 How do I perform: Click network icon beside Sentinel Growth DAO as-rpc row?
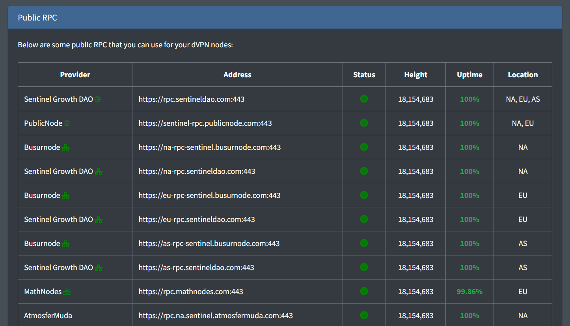[99, 268]
